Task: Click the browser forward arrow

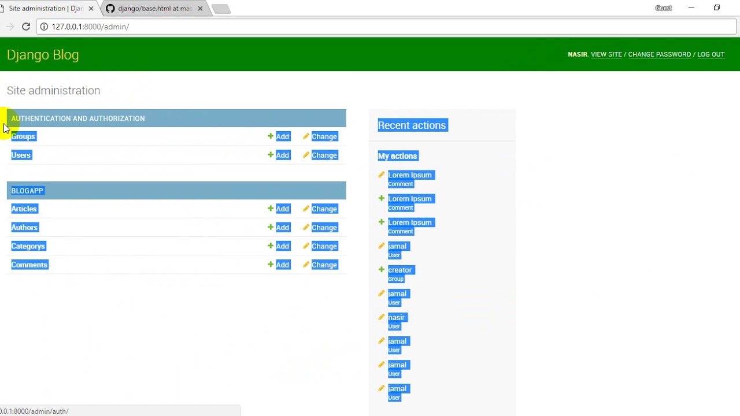Action: [10, 27]
